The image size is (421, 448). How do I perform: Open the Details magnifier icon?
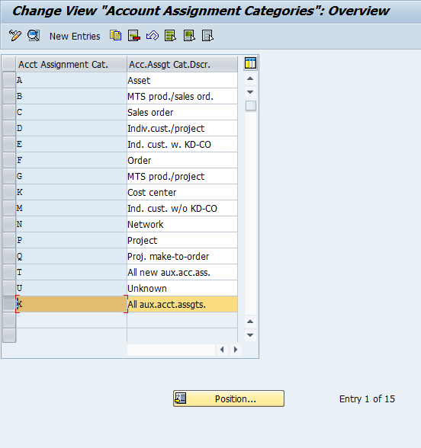[x=34, y=36]
